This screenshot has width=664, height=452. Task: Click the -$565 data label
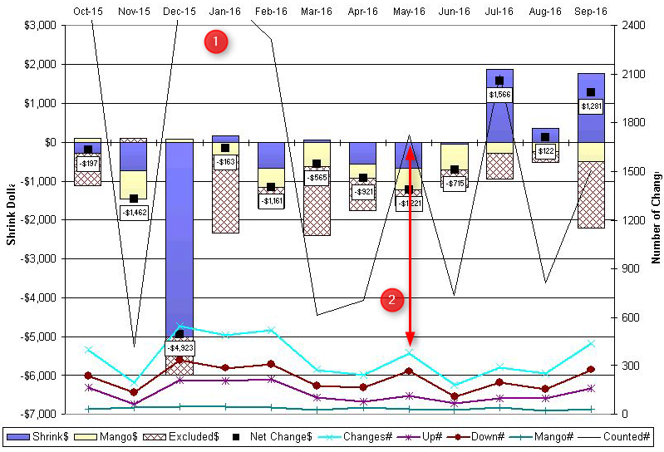point(317,178)
